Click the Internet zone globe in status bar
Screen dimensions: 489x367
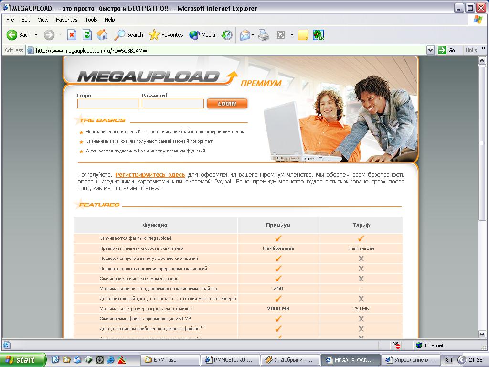tap(419, 345)
